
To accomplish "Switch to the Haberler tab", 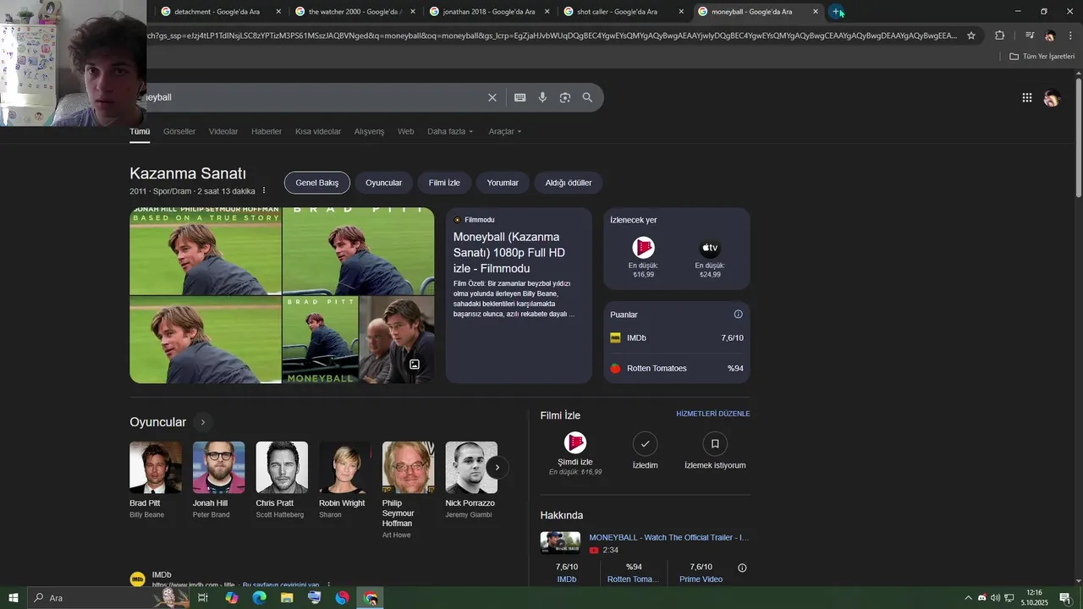I will click(x=267, y=131).
